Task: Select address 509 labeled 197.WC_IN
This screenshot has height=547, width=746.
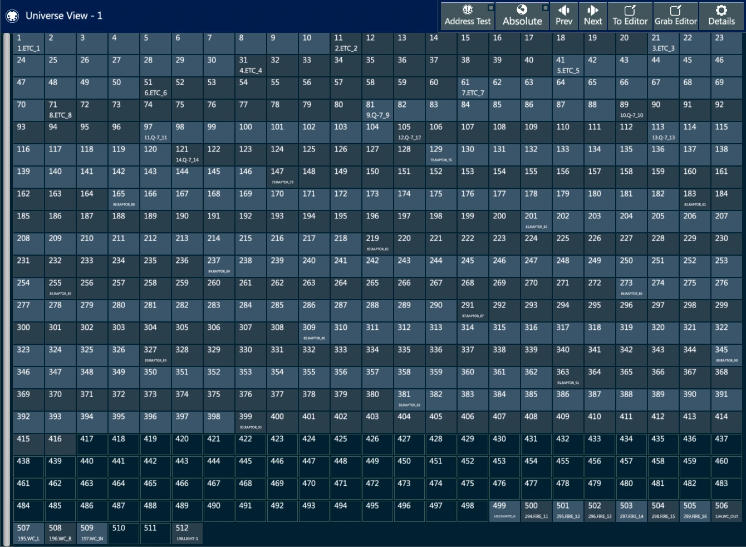Action: [x=92, y=534]
